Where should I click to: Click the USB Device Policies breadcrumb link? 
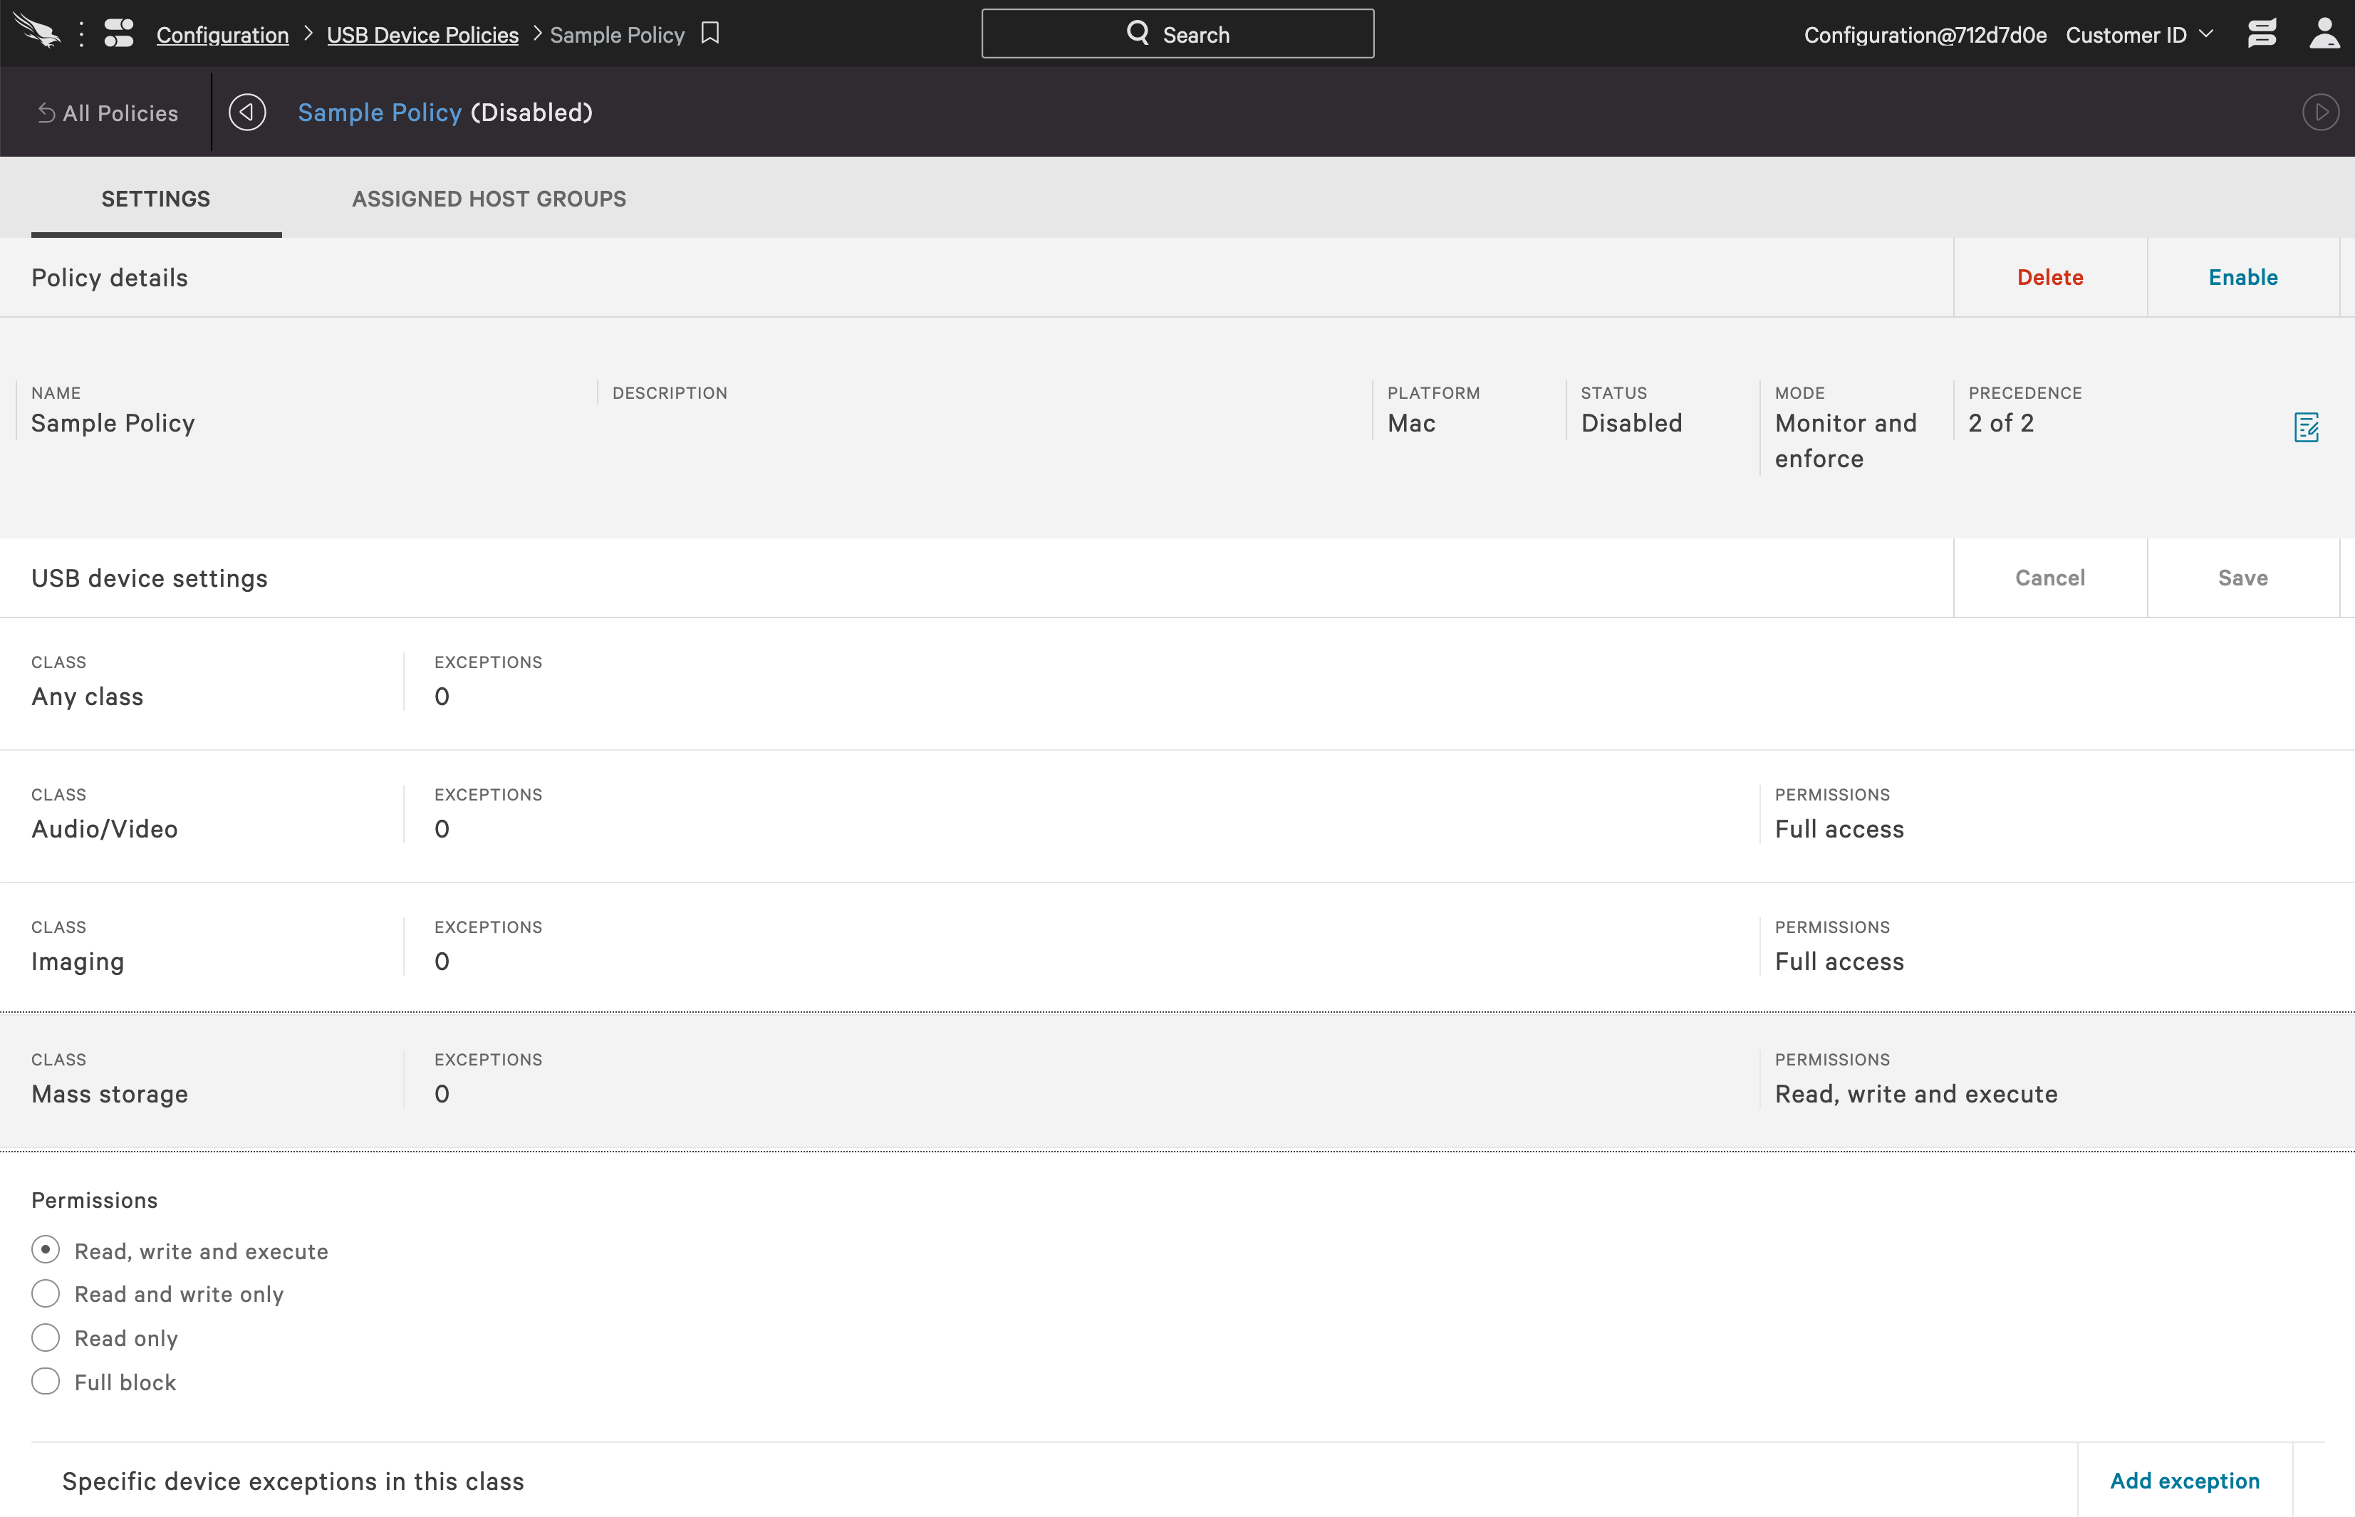[x=422, y=34]
